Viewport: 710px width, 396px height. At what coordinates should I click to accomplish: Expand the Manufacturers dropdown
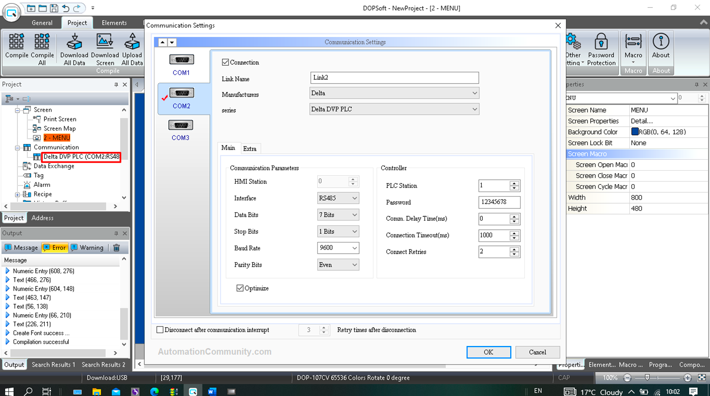(474, 93)
